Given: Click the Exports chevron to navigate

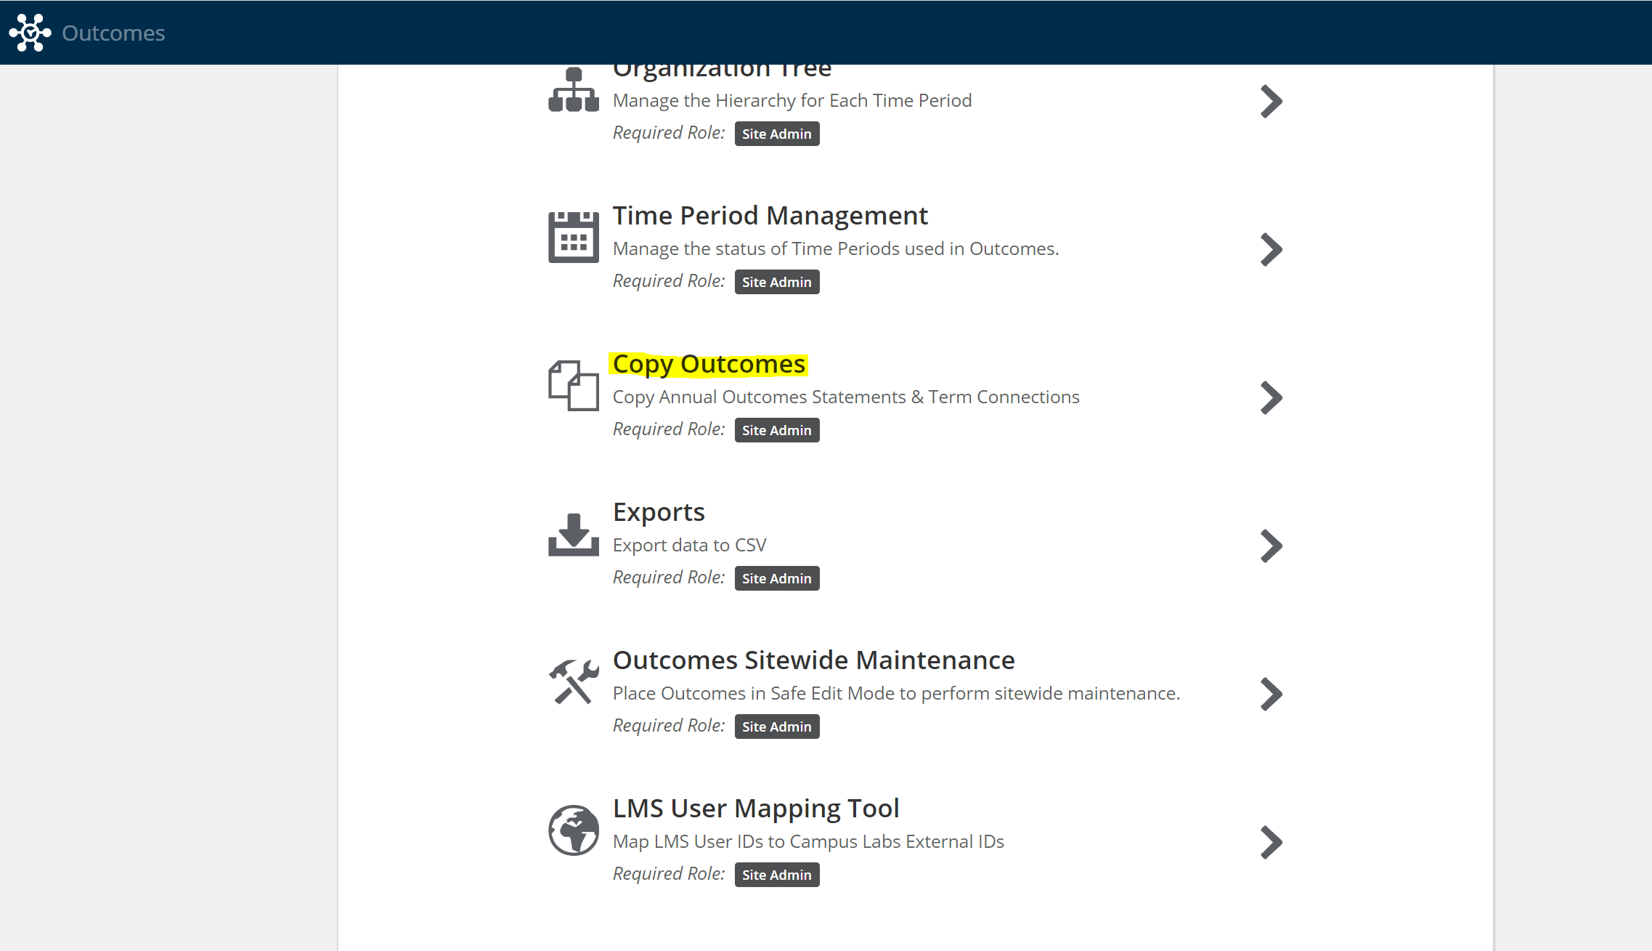Looking at the screenshot, I should [1272, 546].
